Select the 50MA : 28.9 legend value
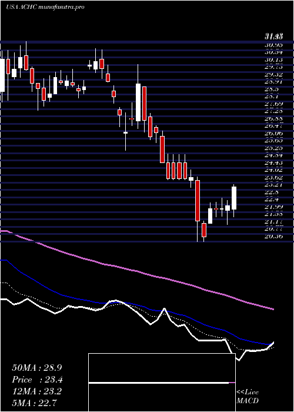The height and width of the screenshot is (412, 294). tap(36, 368)
